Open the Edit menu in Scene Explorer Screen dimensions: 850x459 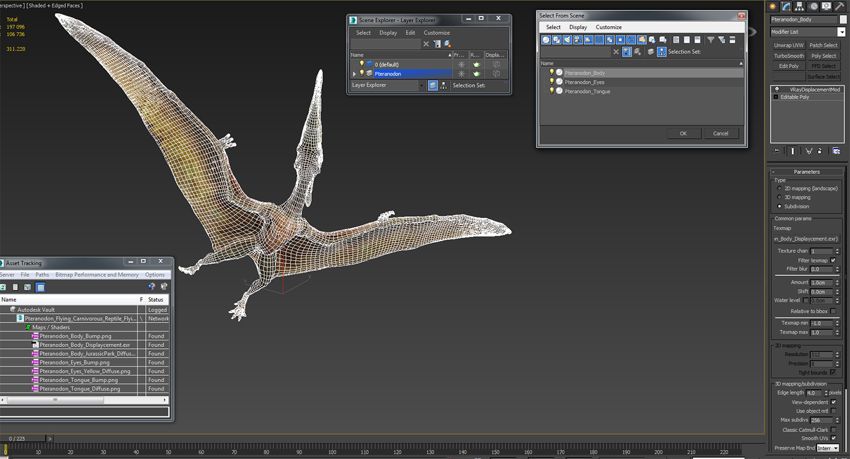point(410,33)
